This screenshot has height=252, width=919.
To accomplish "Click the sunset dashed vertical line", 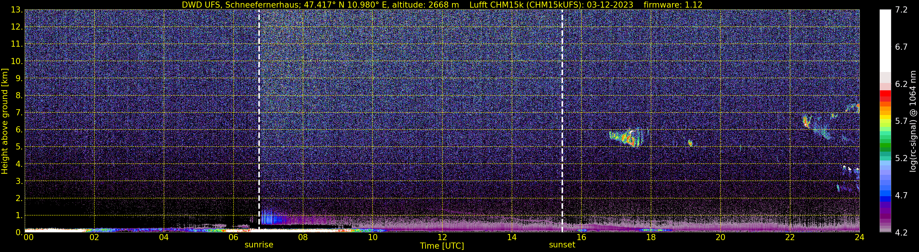I will [562, 121].
